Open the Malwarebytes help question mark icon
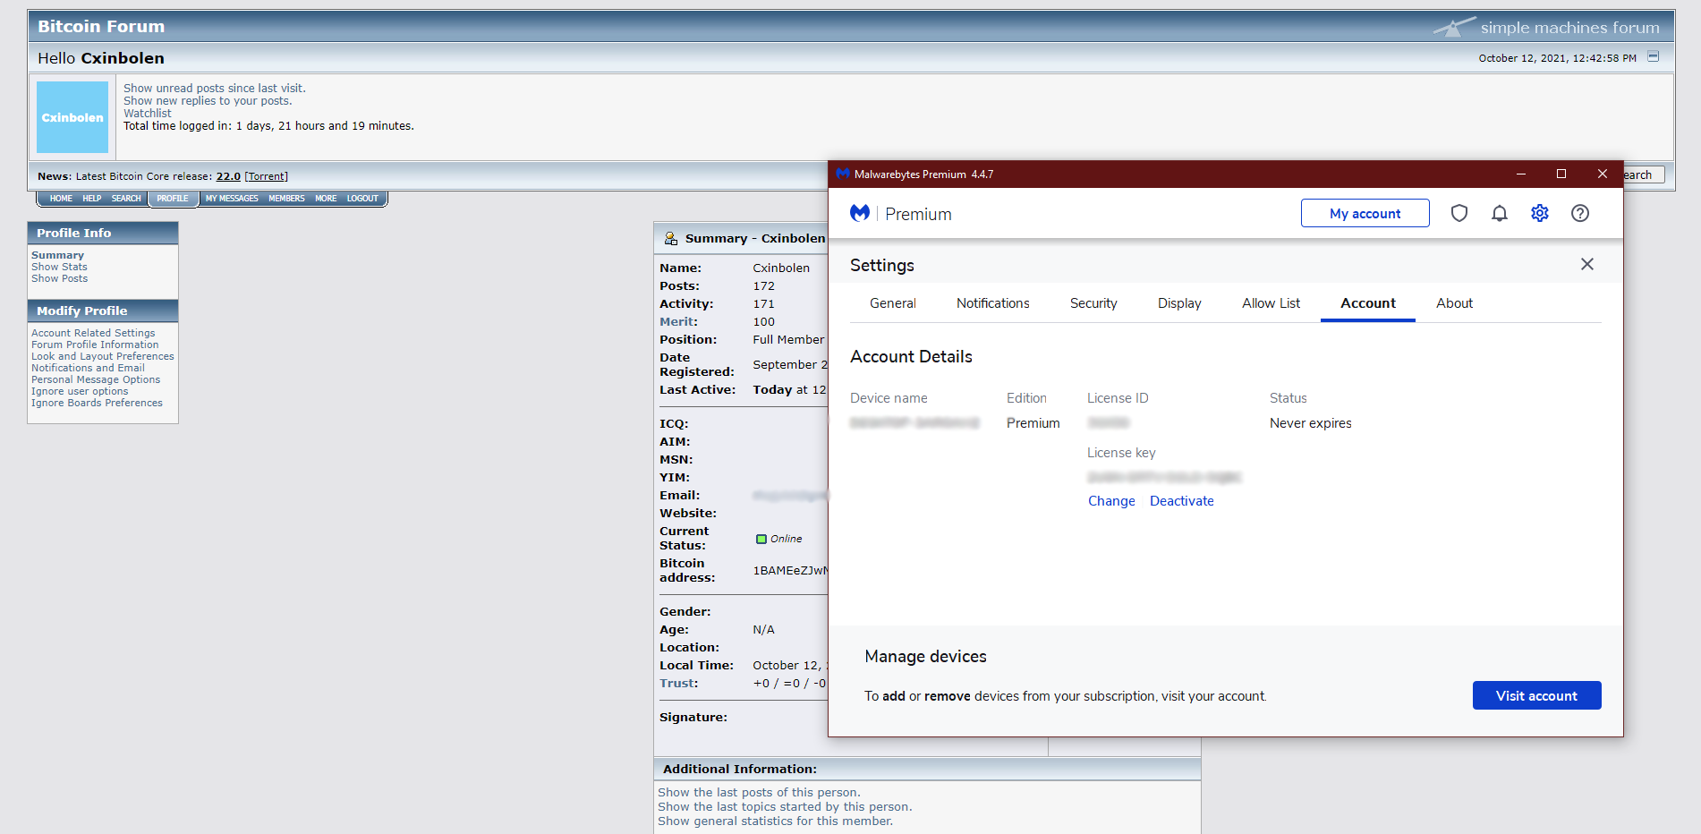 point(1580,213)
